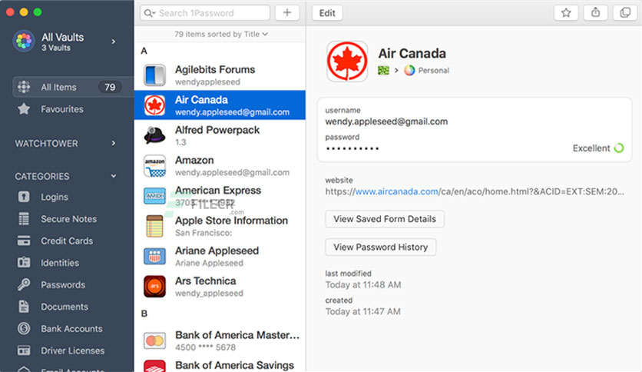Select Bank of America Master card icon
Screen dimensions: 642x372
(x=154, y=340)
